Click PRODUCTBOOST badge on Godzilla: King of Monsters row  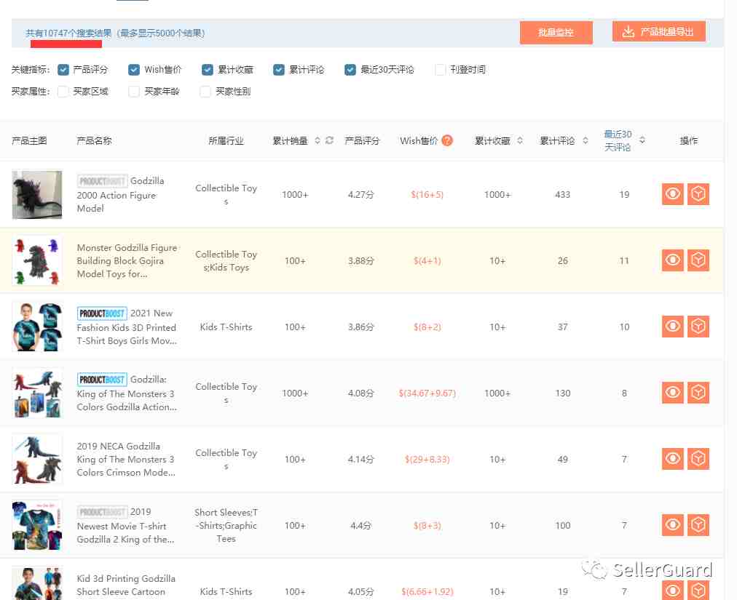click(102, 380)
